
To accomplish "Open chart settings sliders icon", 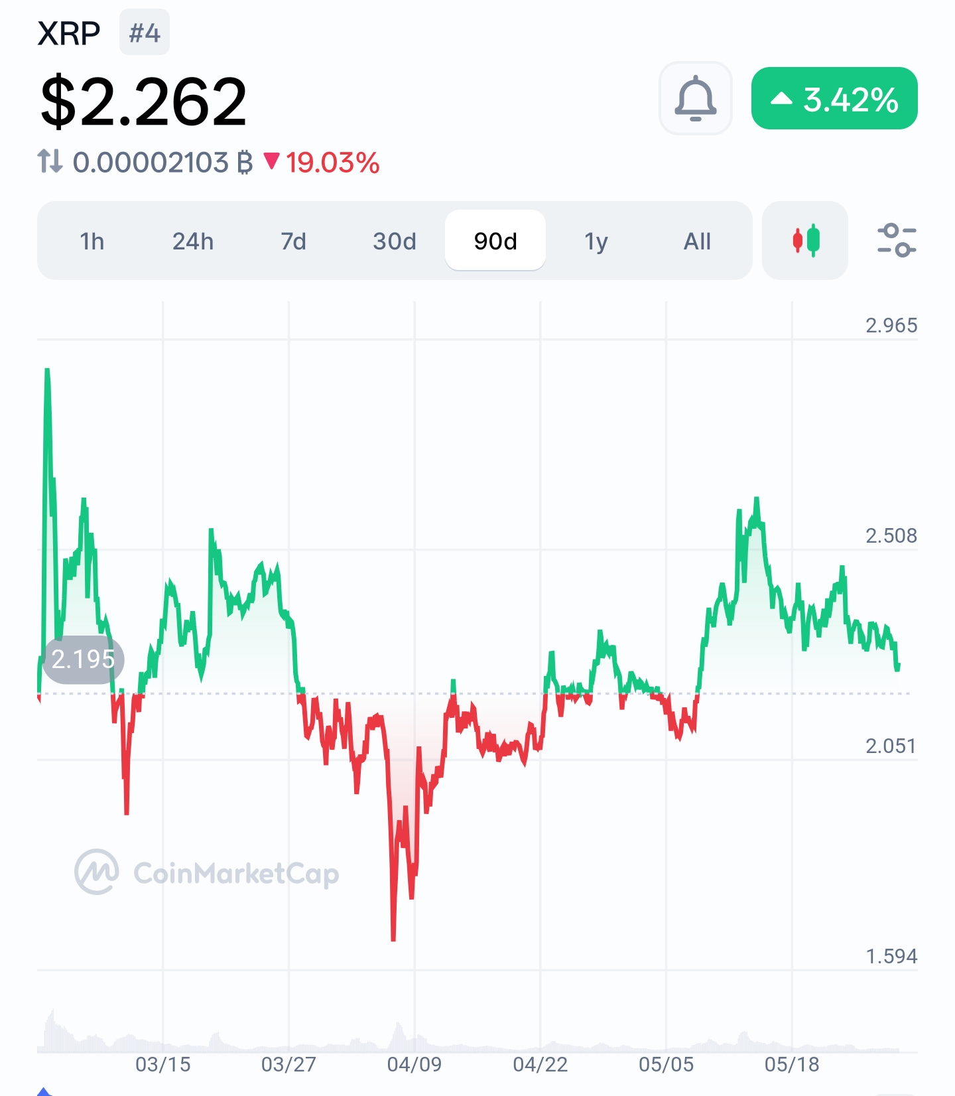I will coord(896,240).
